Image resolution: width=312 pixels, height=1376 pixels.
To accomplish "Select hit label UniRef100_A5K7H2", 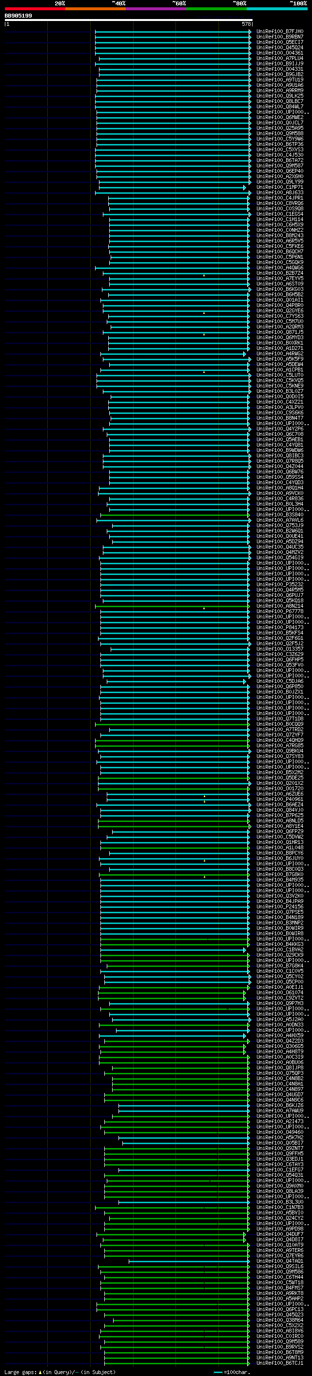I will coord(280,1137).
